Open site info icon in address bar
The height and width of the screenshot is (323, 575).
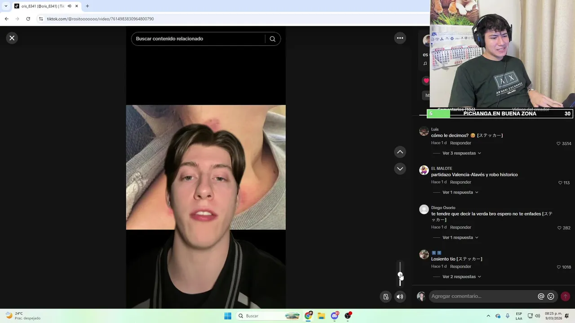pos(41,19)
